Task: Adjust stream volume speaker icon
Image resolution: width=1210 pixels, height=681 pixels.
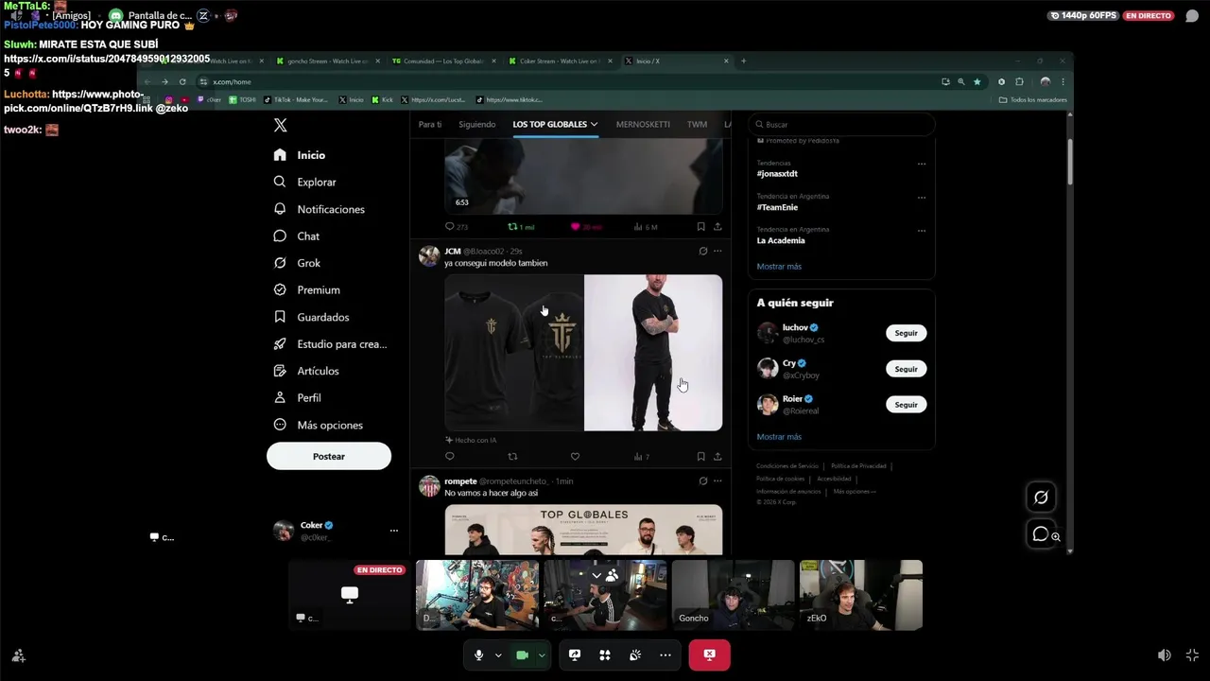Action: 1165,655
